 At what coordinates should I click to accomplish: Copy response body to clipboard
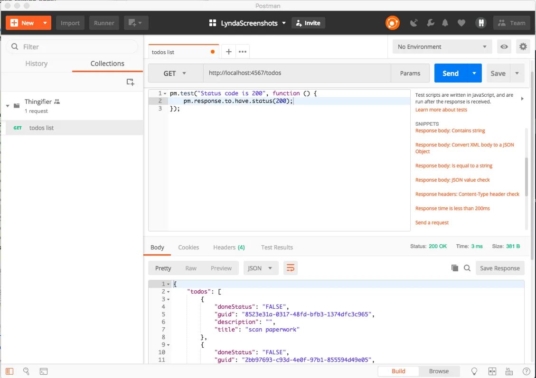(x=455, y=268)
